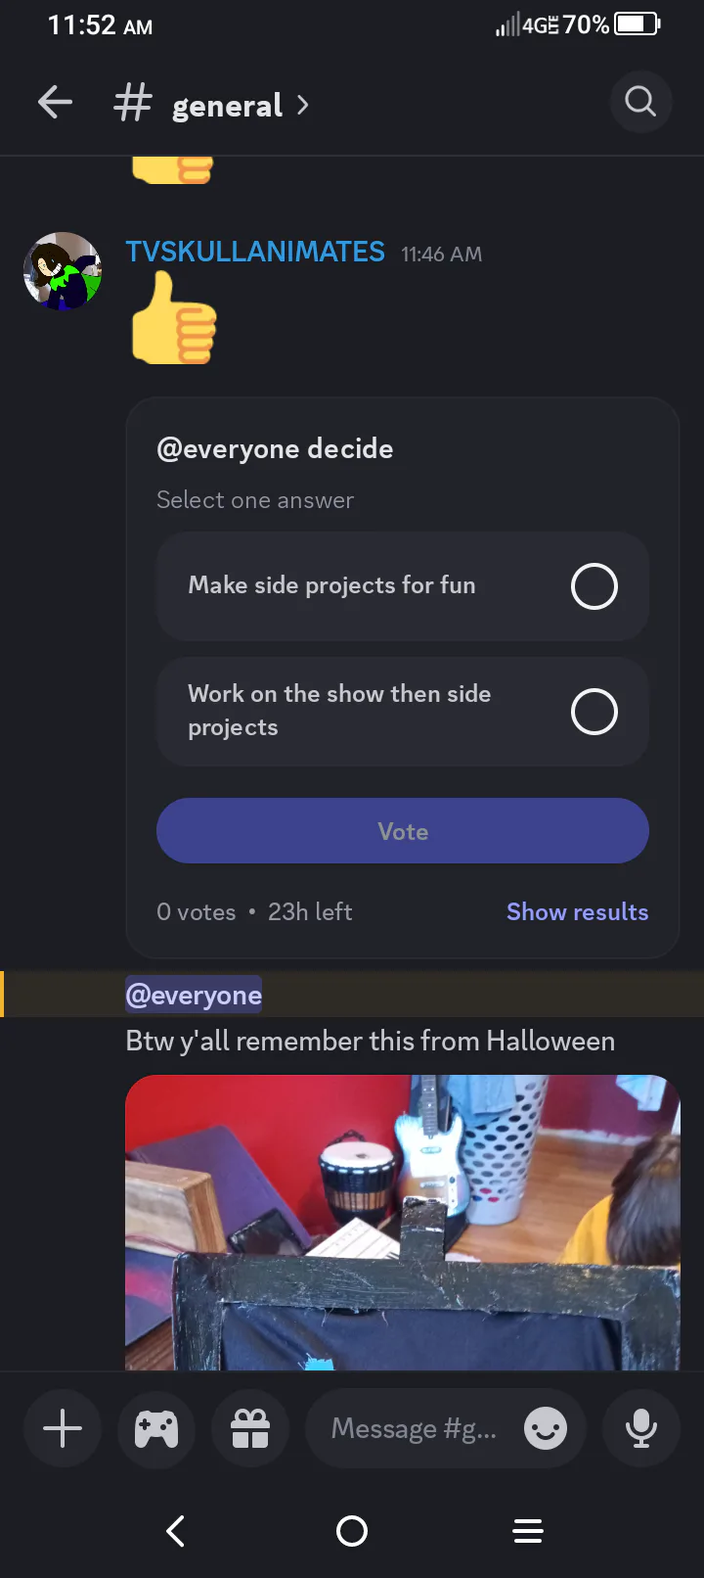Open the gift icon in the message bar
704x1578 pixels.
(250, 1428)
